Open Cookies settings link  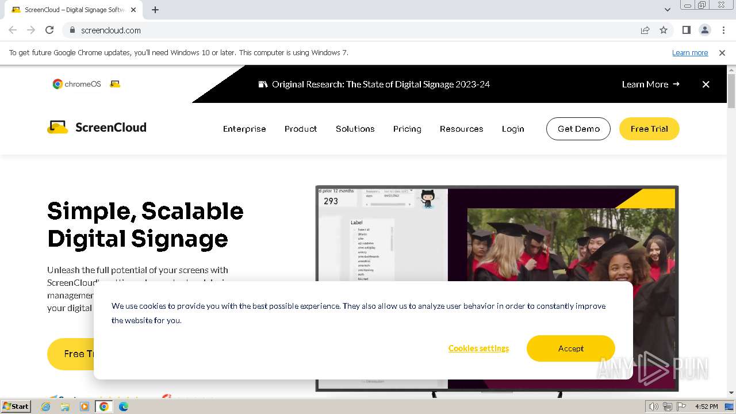[x=478, y=348]
